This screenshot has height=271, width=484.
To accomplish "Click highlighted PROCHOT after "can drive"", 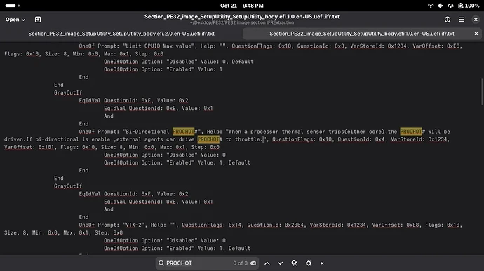I will tap(208, 139).
